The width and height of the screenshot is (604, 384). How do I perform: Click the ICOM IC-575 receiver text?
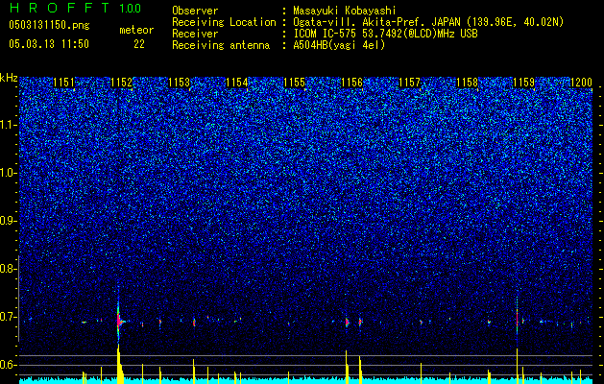[x=385, y=34]
